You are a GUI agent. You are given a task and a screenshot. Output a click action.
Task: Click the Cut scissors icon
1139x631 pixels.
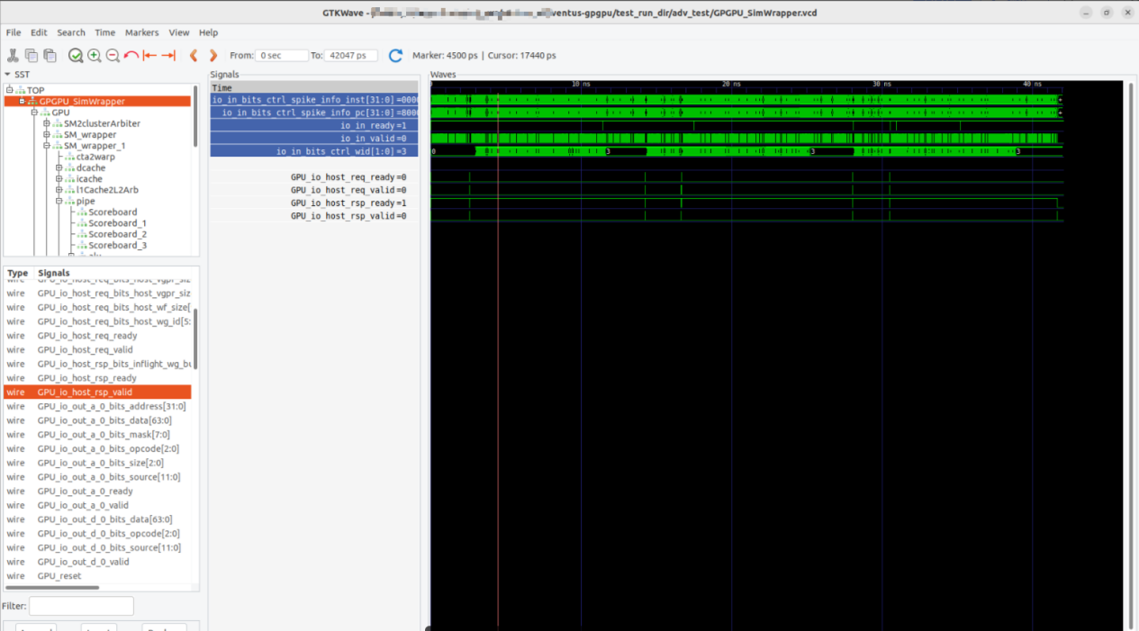pyautogui.click(x=13, y=56)
